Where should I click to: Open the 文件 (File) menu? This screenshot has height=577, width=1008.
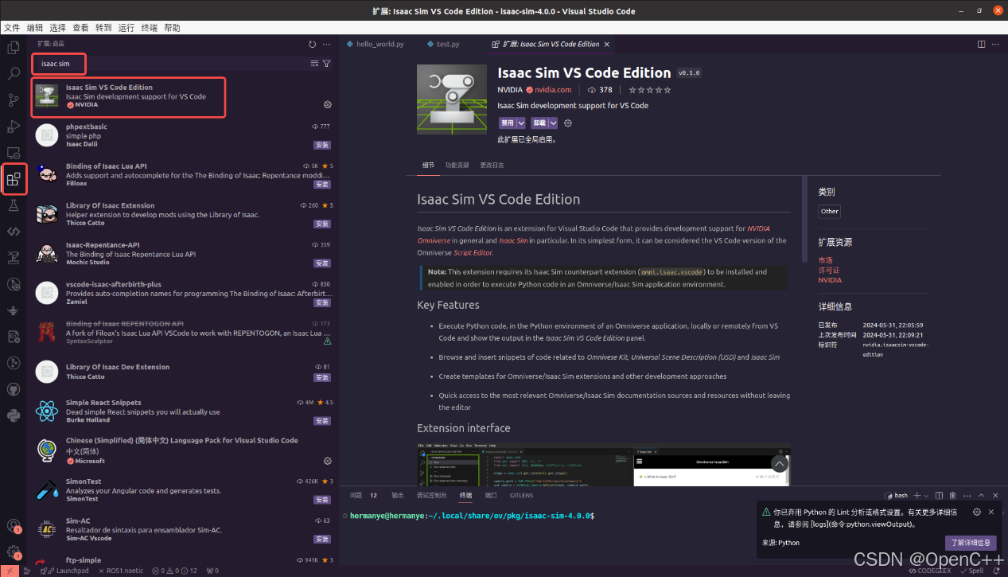point(12,27)
